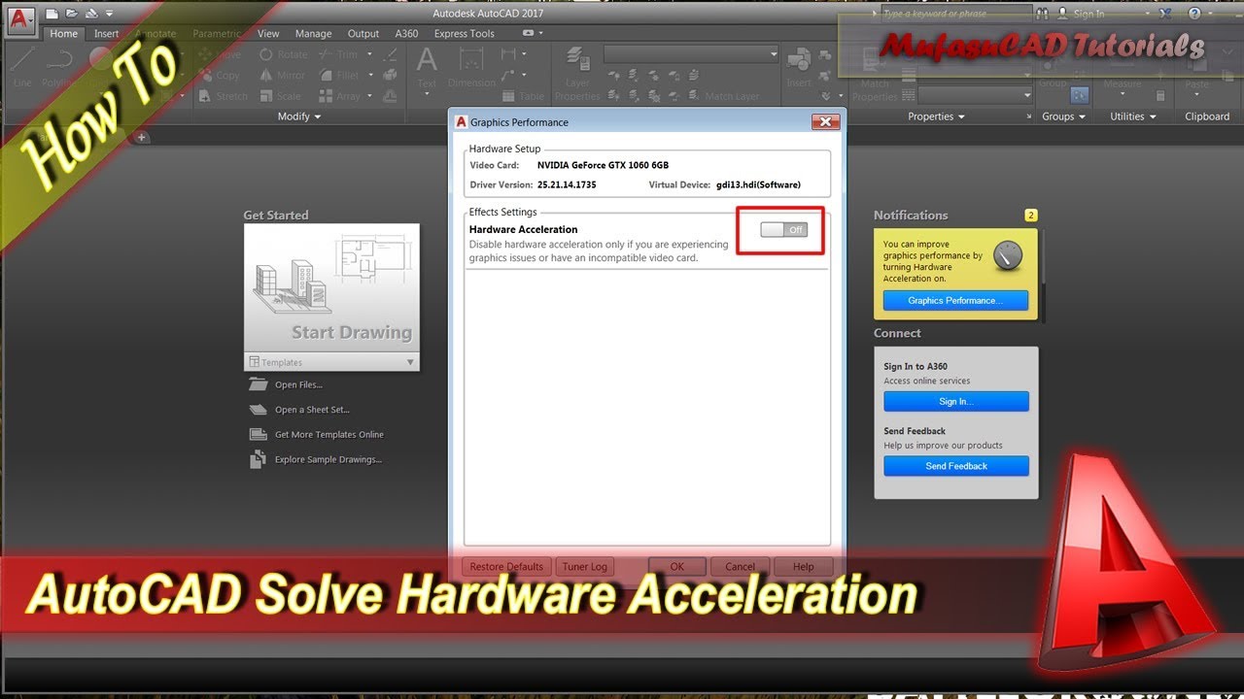Switch to the Output ribbon tab
This screenshot has width=1244, height=699.
363,34
